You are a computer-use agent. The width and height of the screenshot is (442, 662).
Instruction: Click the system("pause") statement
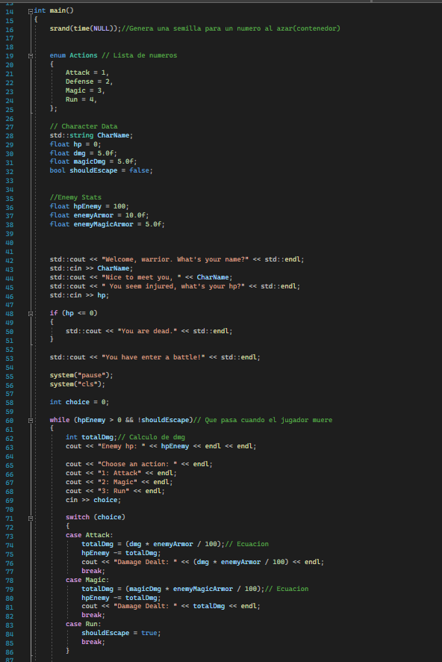pyautogui.click(x=81, y=375)
